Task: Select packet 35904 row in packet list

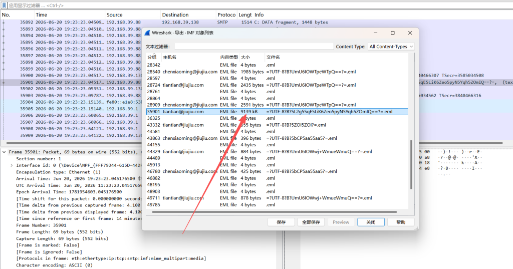Action: click(71, 102)
